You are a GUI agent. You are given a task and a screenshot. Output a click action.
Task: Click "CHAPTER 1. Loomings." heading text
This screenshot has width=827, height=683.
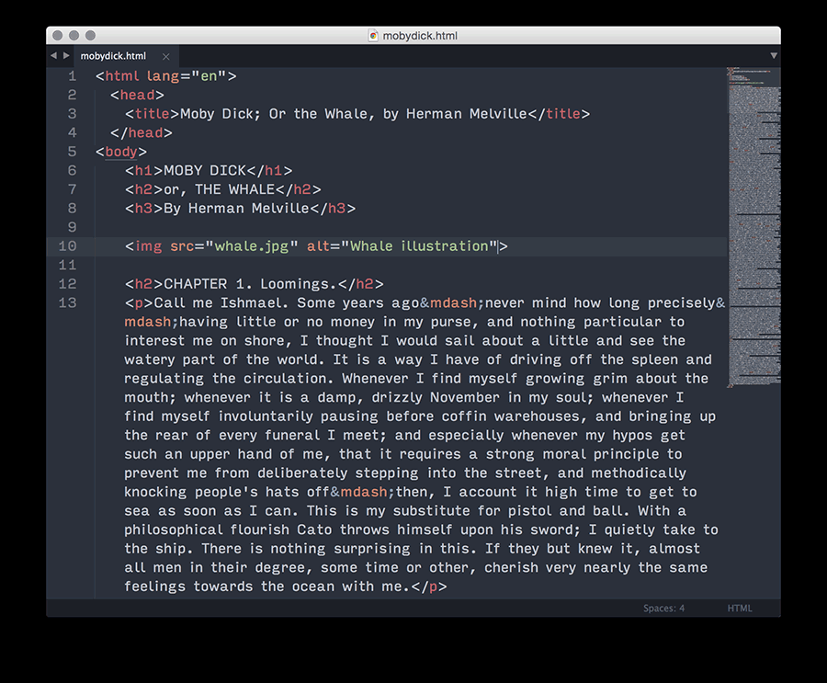pos(250,284)
